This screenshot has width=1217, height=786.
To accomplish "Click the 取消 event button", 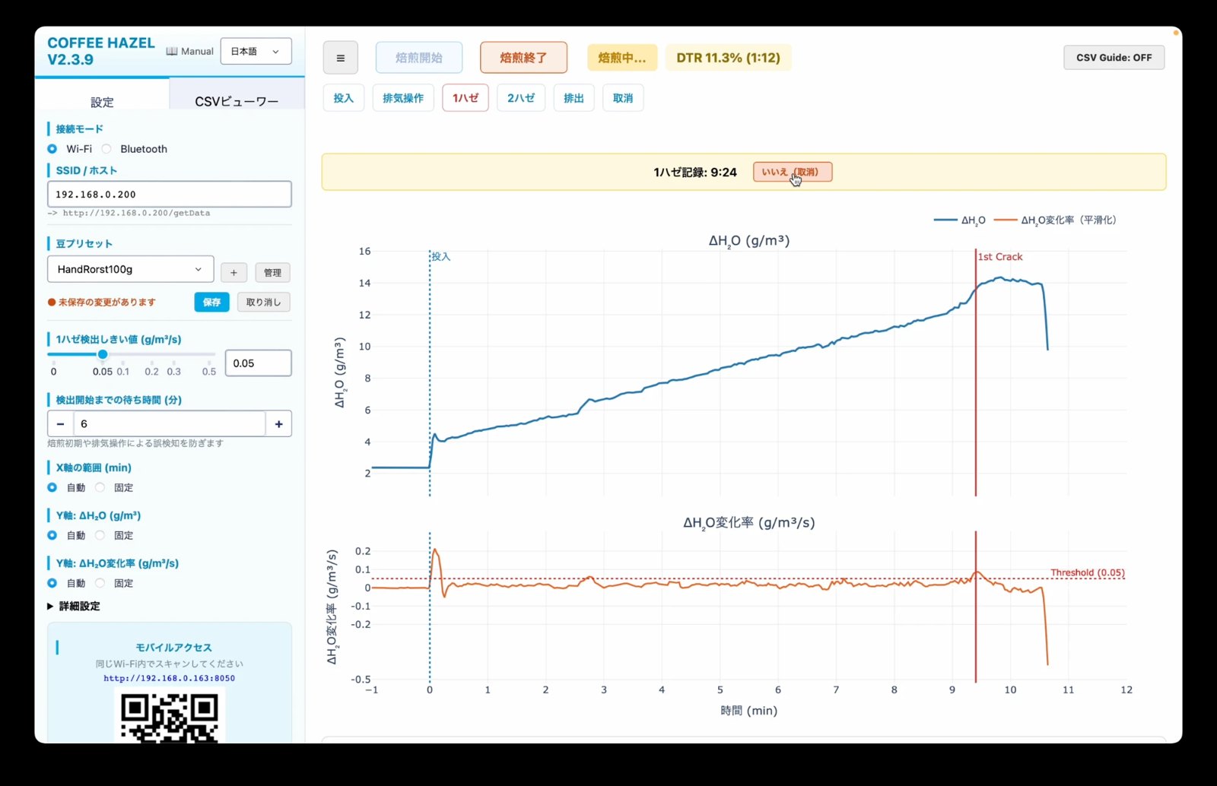I will coord(623,98).
